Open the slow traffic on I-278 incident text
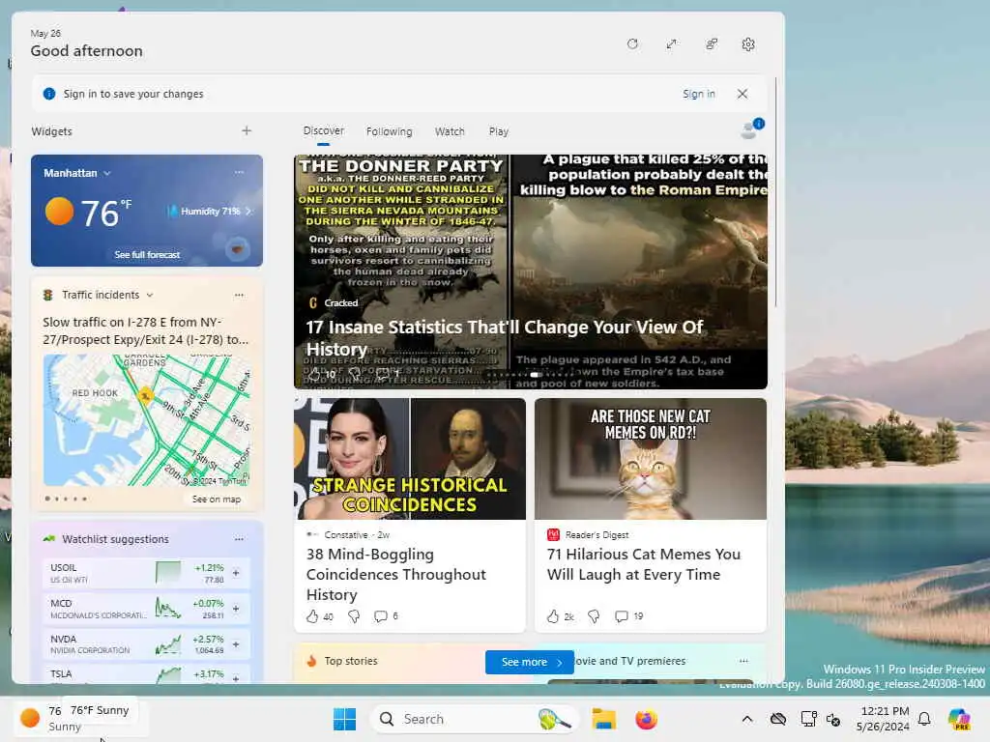Screen dimensions: 990x742 pyautogui.click(x=146, y=330)
